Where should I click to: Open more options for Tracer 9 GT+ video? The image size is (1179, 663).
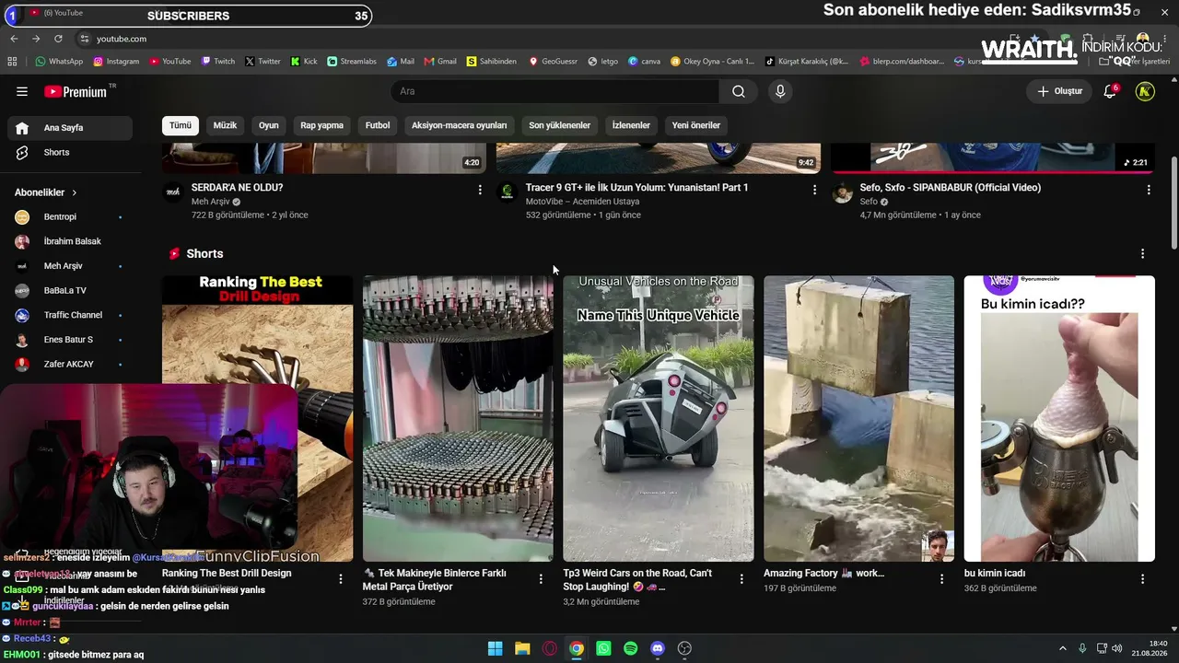click(814, 190)
